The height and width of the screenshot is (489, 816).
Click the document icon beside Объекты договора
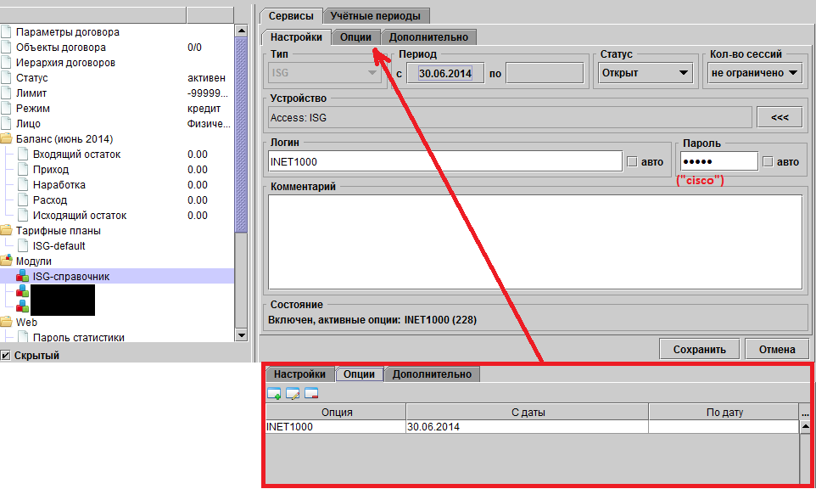[6, 47]
